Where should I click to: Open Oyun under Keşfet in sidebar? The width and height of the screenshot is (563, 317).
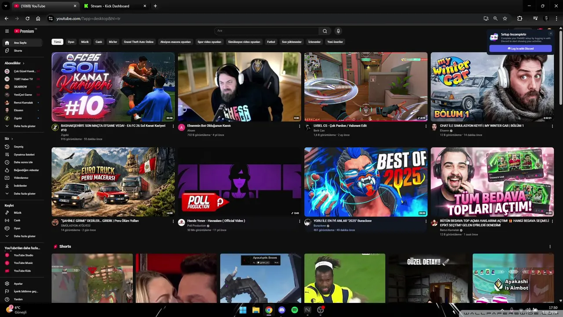point(23,228)
